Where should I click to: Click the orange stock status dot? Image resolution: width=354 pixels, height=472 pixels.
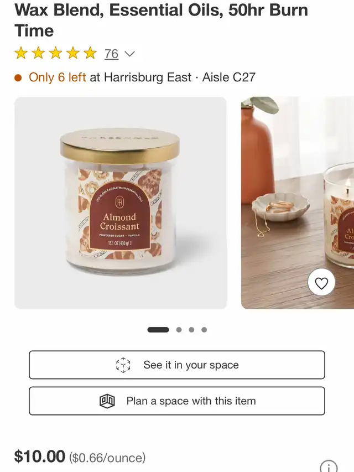(x=18, y=77)
